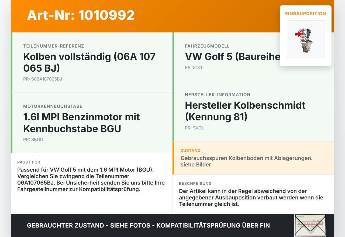Select the 1.6l MPI Benzinmotor text
345x237 pixels.
click(x=82, y=123)
